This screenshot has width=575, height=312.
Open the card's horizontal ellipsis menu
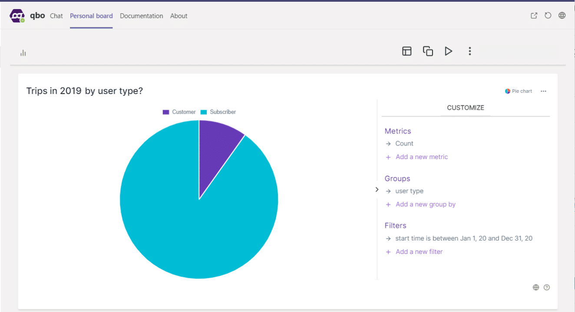(543, 91)
